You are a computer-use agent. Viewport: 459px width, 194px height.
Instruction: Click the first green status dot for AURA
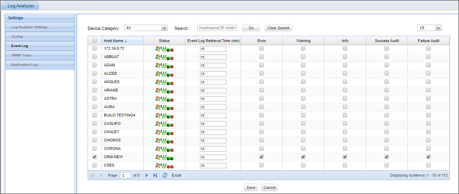pyautogui.click(x=168, y=108)
